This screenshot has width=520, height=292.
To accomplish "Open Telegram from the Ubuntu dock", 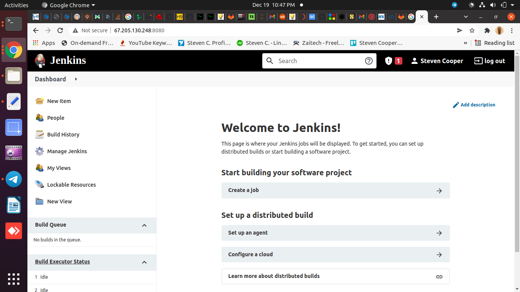I will (14, 179).
